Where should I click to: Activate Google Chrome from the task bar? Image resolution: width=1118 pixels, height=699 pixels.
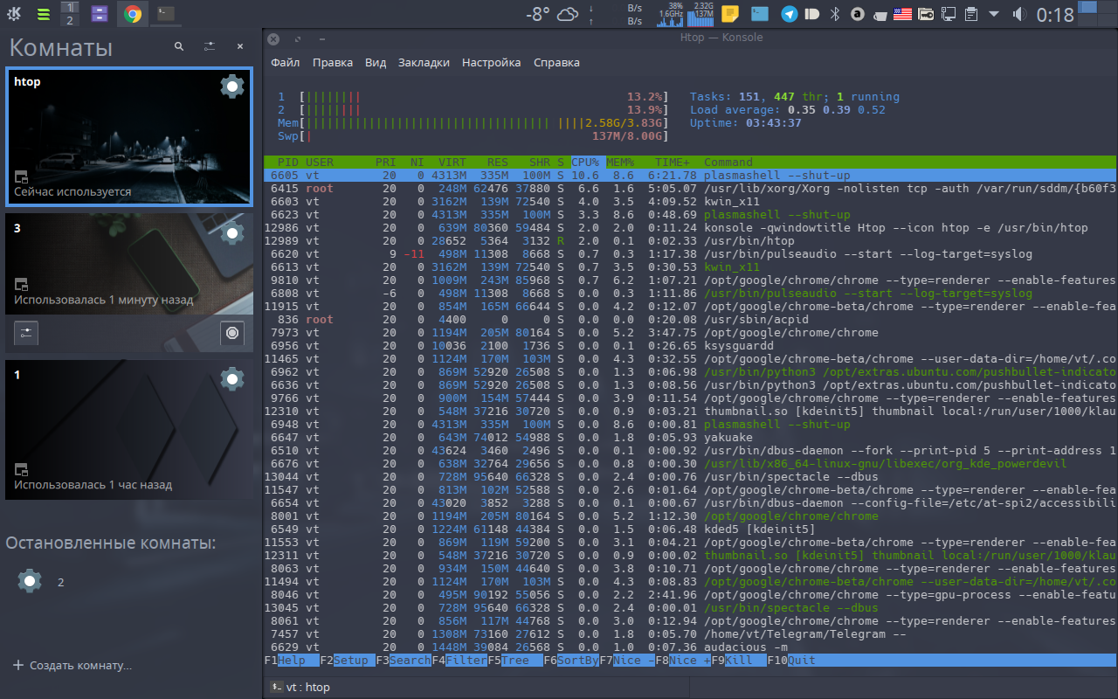(133, 14)
